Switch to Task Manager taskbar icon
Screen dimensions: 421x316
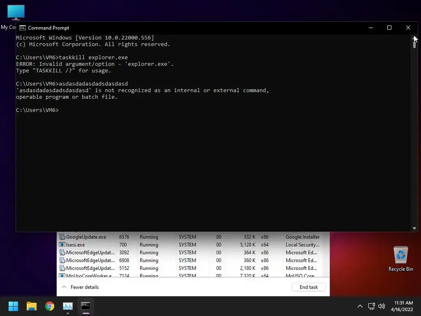tap(68, 306)
